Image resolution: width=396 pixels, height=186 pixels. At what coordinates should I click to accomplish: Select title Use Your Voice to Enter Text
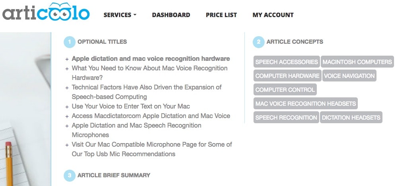131,107
